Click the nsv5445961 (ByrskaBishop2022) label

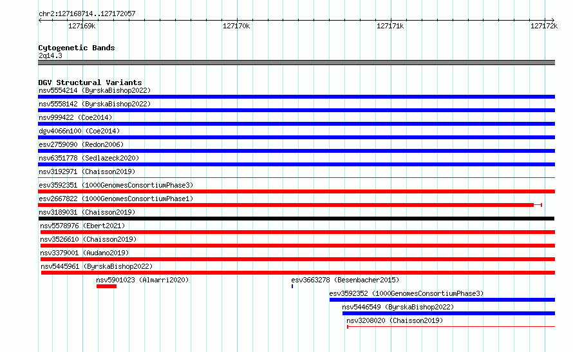[x=97, y=266]
